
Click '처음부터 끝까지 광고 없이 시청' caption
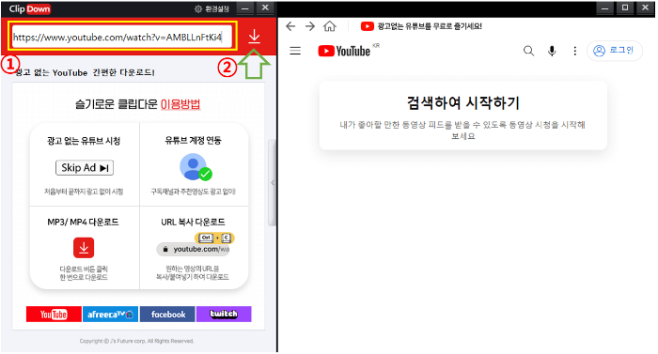point(84,192)
